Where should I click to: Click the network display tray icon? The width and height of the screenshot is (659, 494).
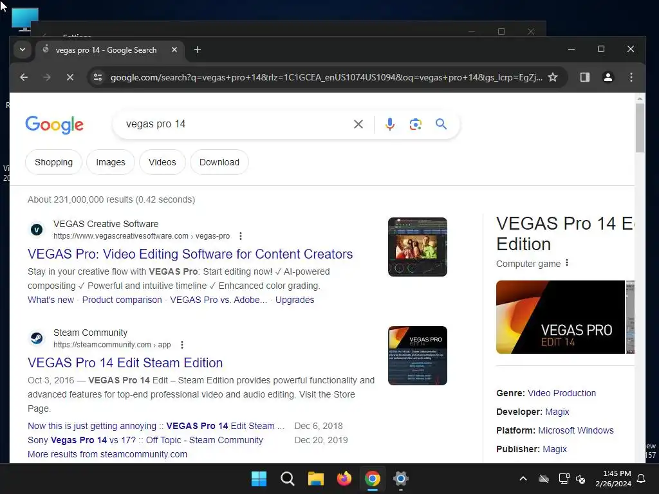click(564, 479)
